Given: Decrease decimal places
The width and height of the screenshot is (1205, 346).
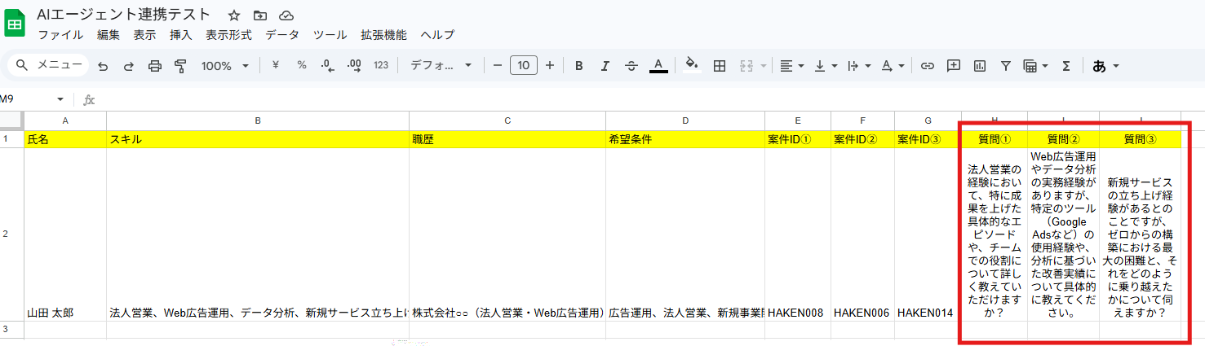Looking at the screenshot, I should tap(327, 65).
